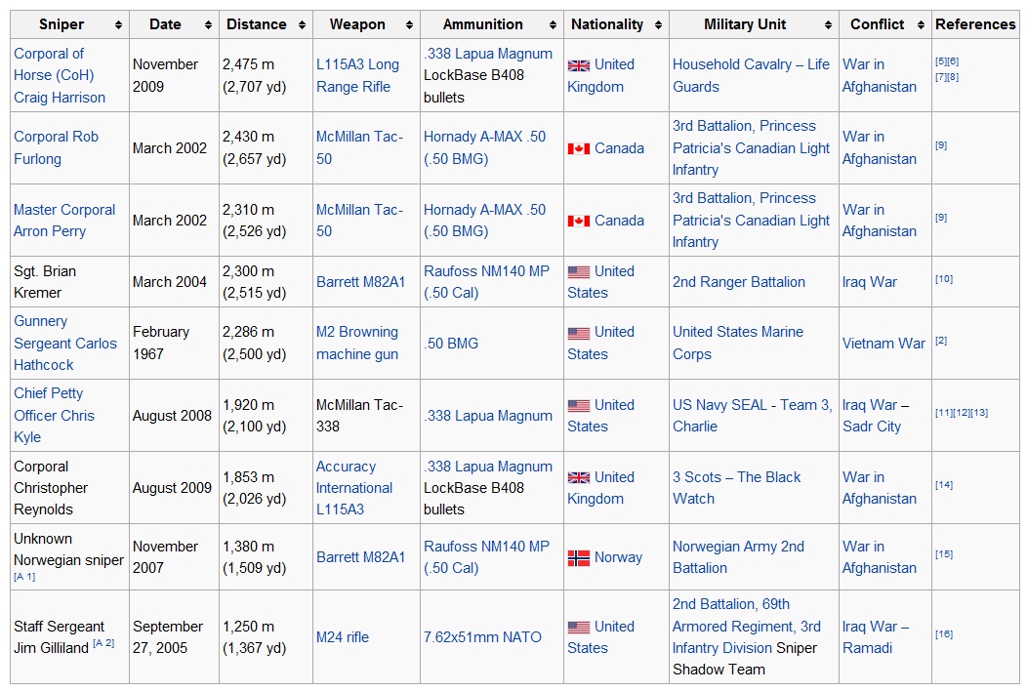Click the Military Unit column header
Viewport: 1027px width, 692px height.
tap(744, 24)
